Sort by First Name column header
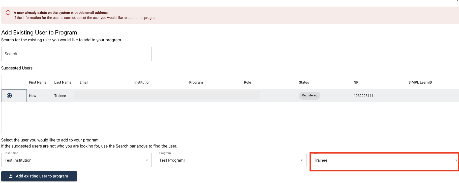Image resolution: width=459 pixels, height=183 pixels. 38,82
